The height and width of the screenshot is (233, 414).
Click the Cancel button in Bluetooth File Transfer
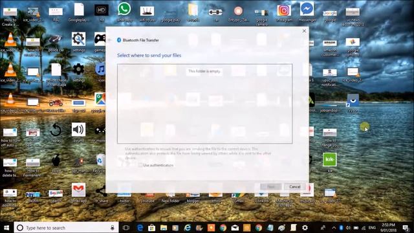tap(295, 187)
